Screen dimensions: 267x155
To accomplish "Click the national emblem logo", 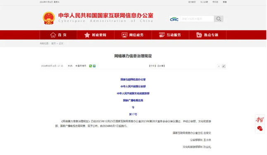I will tap(49, 18).
